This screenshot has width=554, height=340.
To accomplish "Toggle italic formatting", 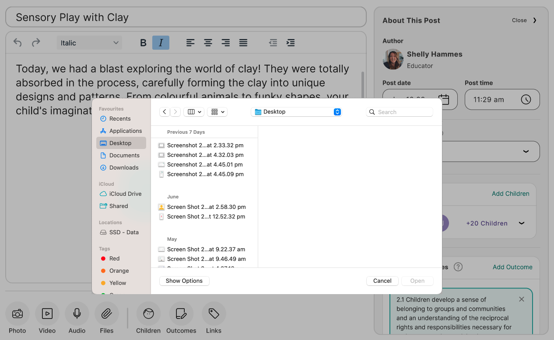I will pyautogui.click(x=161, y=43).
